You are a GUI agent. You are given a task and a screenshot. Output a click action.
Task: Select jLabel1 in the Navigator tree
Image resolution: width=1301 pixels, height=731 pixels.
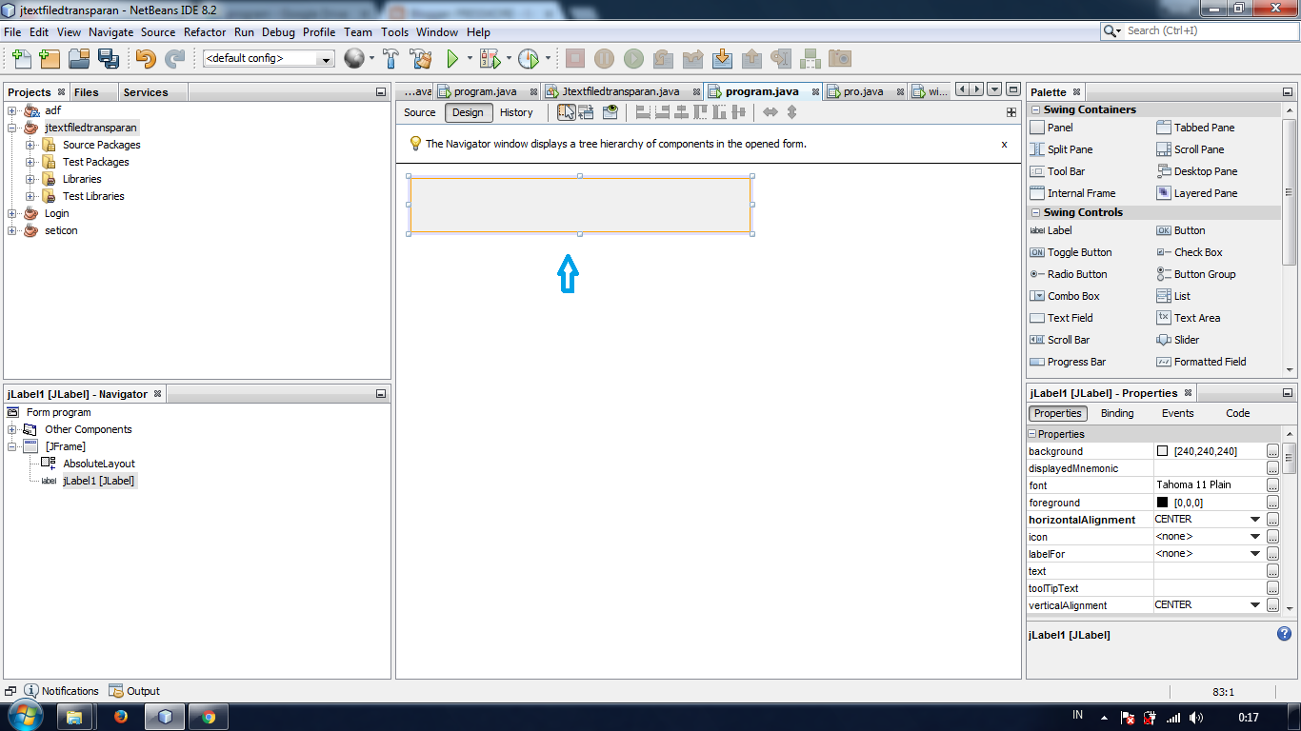pyautogui.click(x=99, y=481)
